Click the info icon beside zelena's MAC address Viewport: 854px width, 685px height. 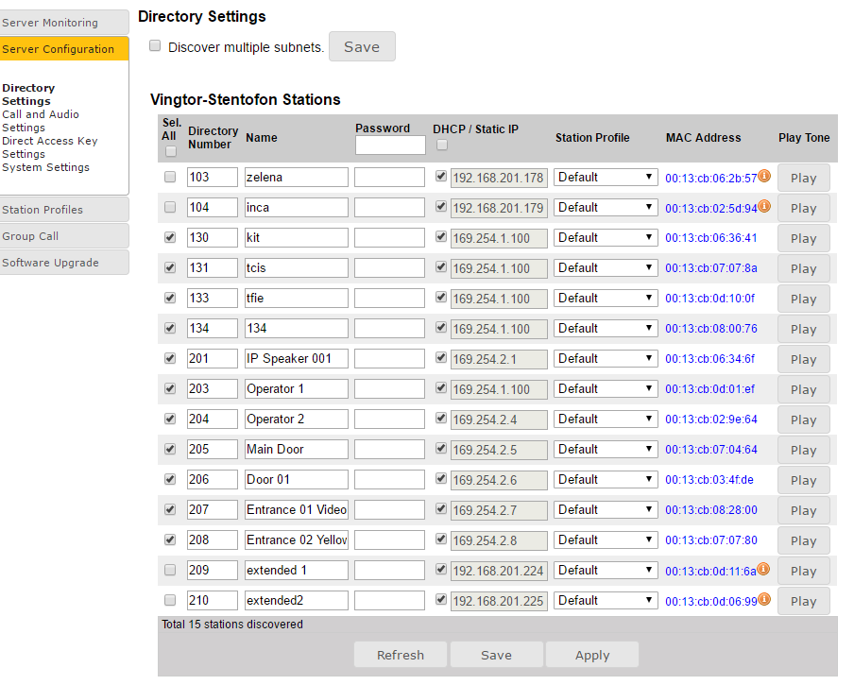[764, 176]
